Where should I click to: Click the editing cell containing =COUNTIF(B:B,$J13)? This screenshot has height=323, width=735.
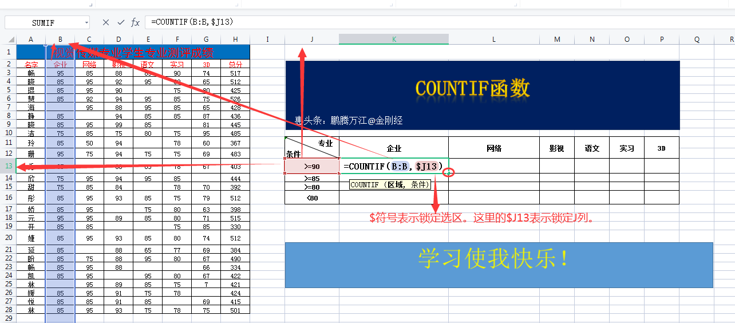click(x=394, y=166)
